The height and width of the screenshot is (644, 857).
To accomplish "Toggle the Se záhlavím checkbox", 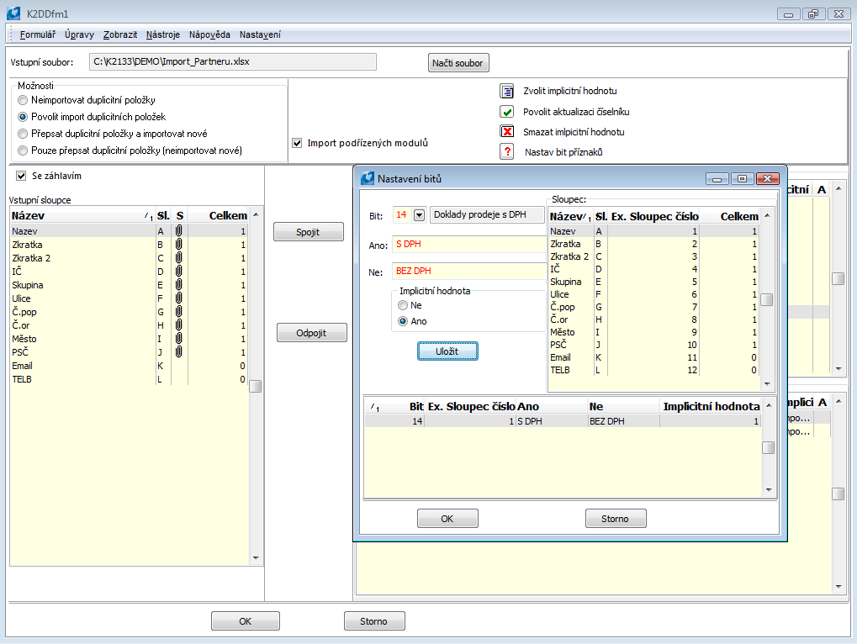I will pos(21,176).
